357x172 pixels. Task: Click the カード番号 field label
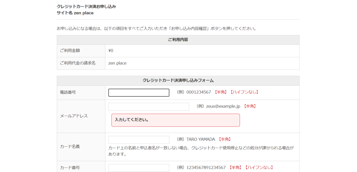(x=70, y=168)
